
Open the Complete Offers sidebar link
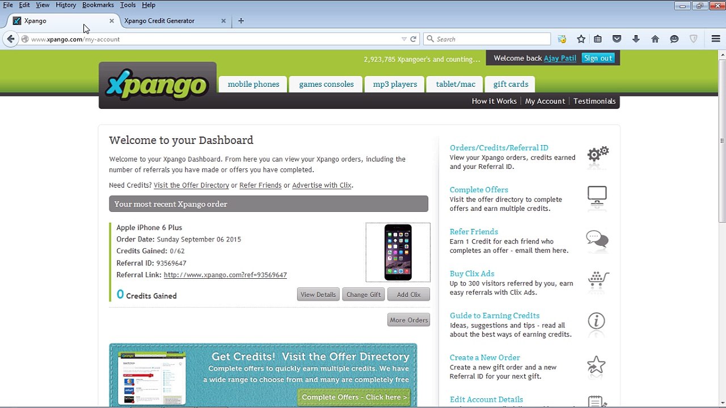pos(479,190)
